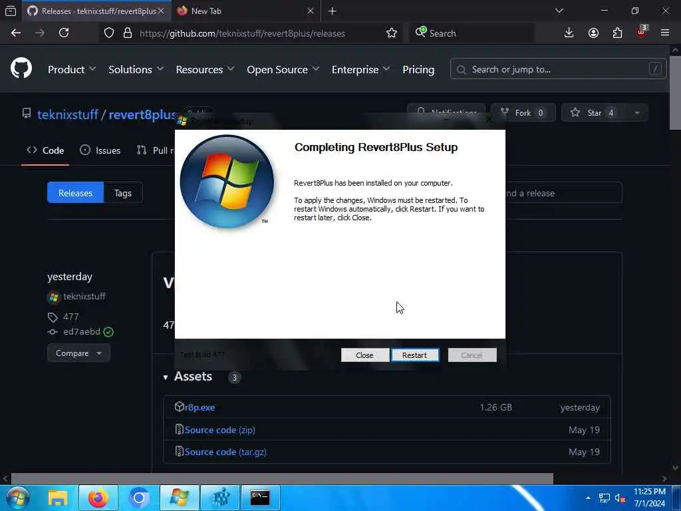Open the teknixstuff owner link
The height and width of the screenshot is (511, 681).
(x=68, y=114)
